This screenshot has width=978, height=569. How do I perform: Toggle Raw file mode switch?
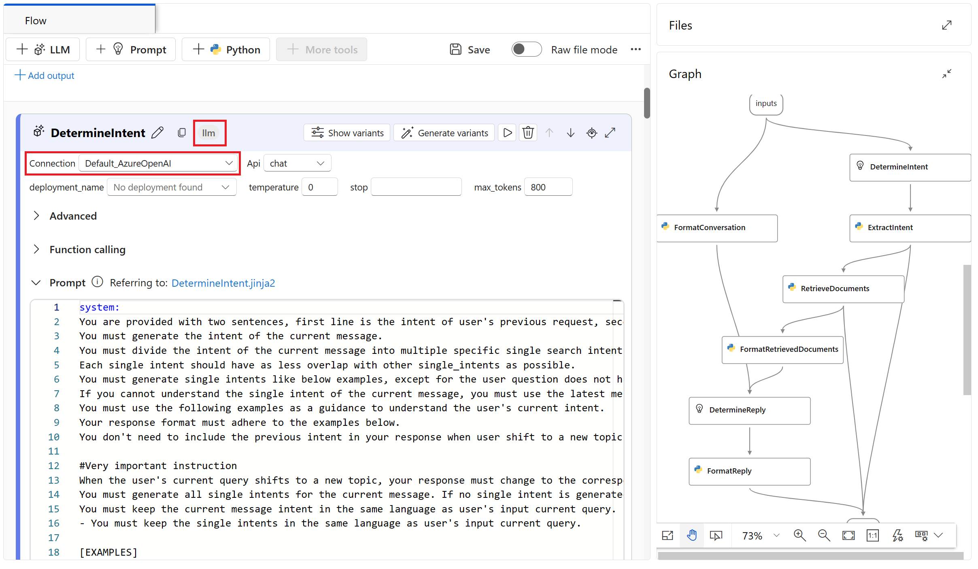click(x=526, y=49)
